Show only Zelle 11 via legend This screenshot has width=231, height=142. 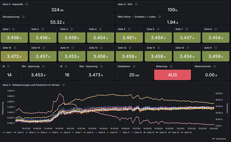126,132
